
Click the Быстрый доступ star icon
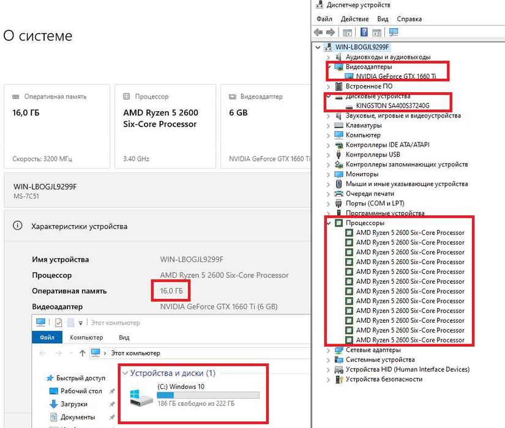50,378
